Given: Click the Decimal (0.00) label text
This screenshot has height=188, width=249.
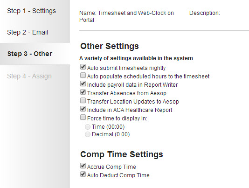Looking at the screenshot, I should click(x=111, y=134).
